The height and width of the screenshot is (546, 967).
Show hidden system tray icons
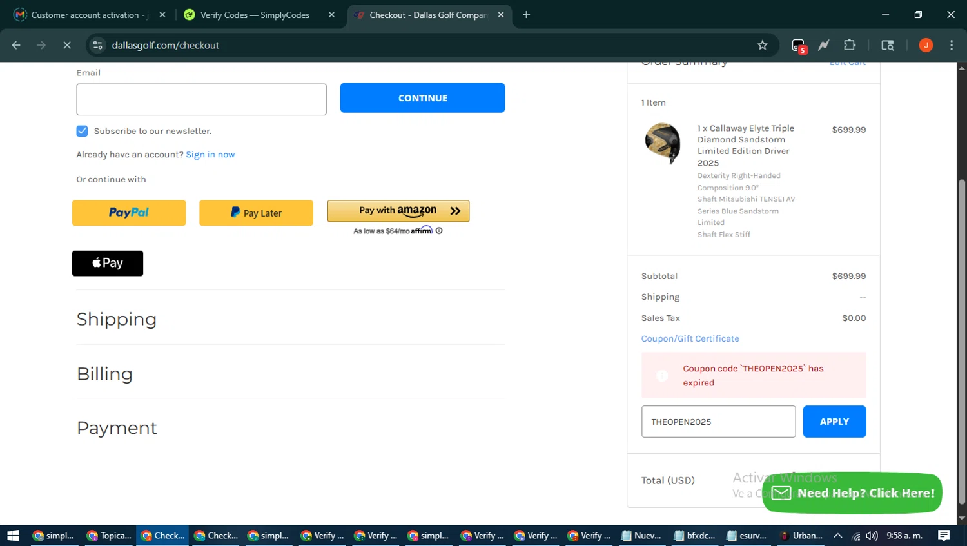(x=837, y=536)
